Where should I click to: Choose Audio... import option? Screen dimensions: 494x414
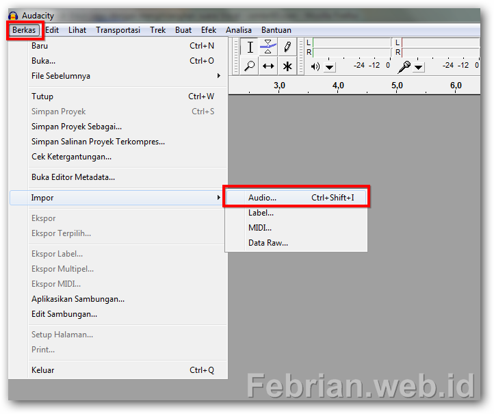click(x=296, y=198)
